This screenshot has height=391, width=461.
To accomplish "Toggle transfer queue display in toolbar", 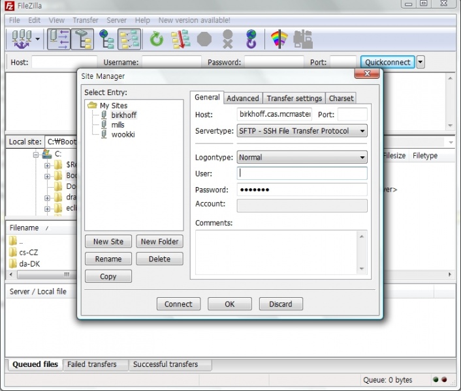I will [129, 40].
